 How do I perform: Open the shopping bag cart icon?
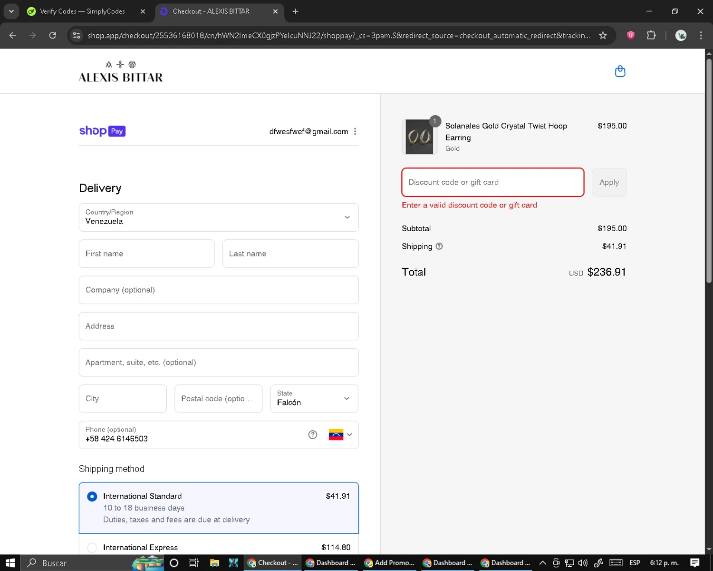click(620, 71)
